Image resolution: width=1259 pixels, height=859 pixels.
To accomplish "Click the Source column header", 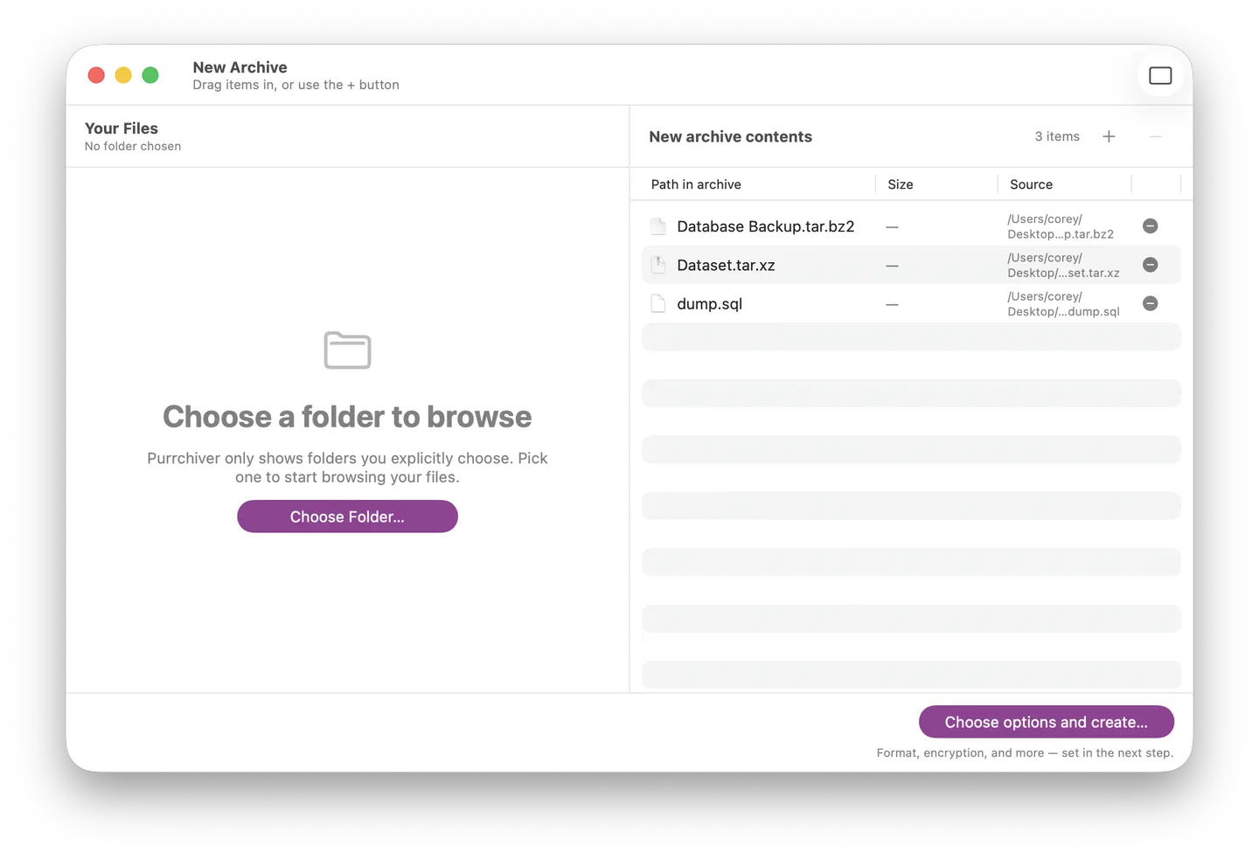I will pos(1031,184).
